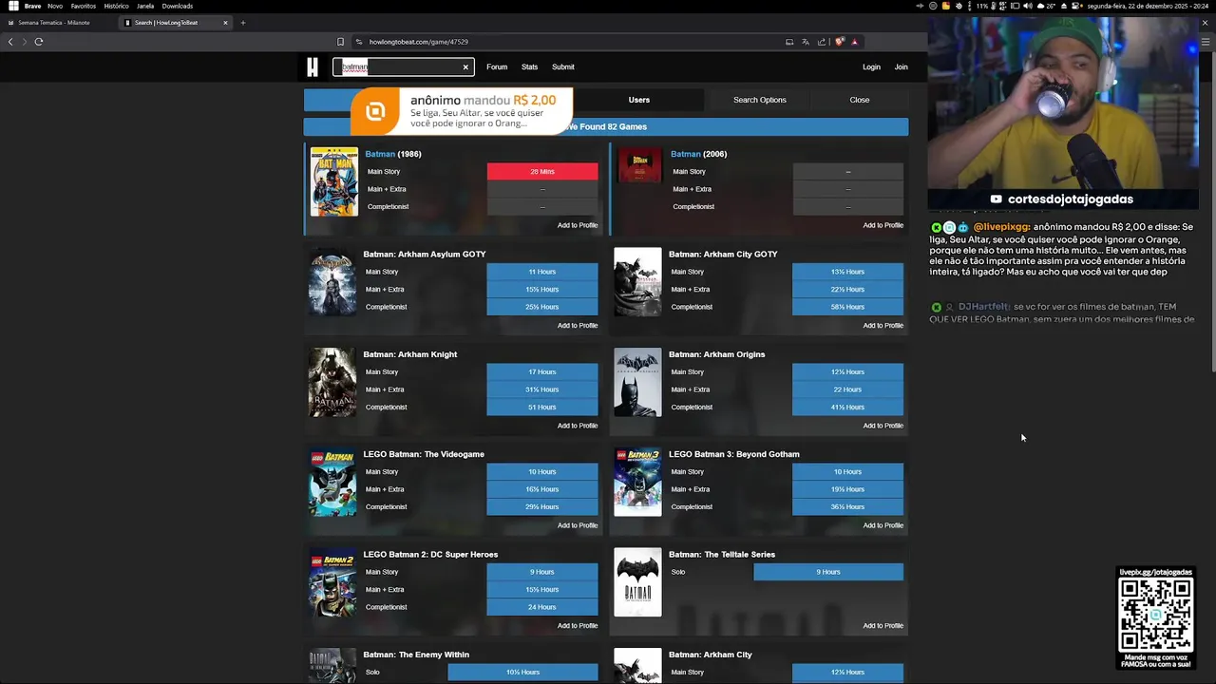
Task: Click the Join link
Action: (901, 66)
